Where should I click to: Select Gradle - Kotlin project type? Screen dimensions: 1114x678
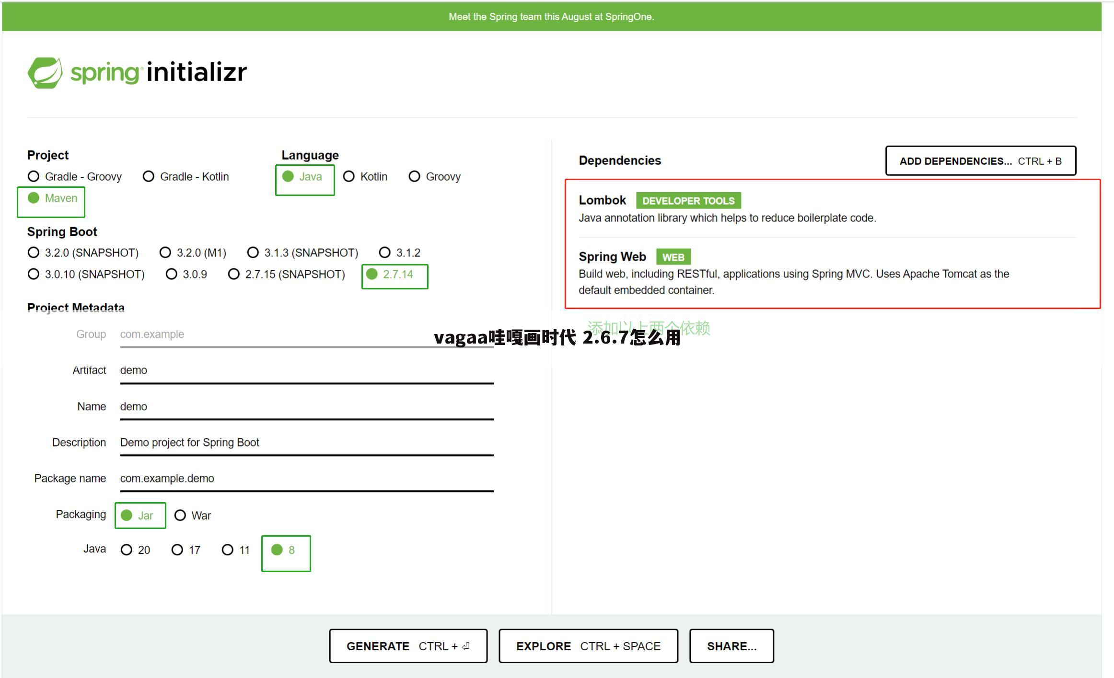(186, 177)
